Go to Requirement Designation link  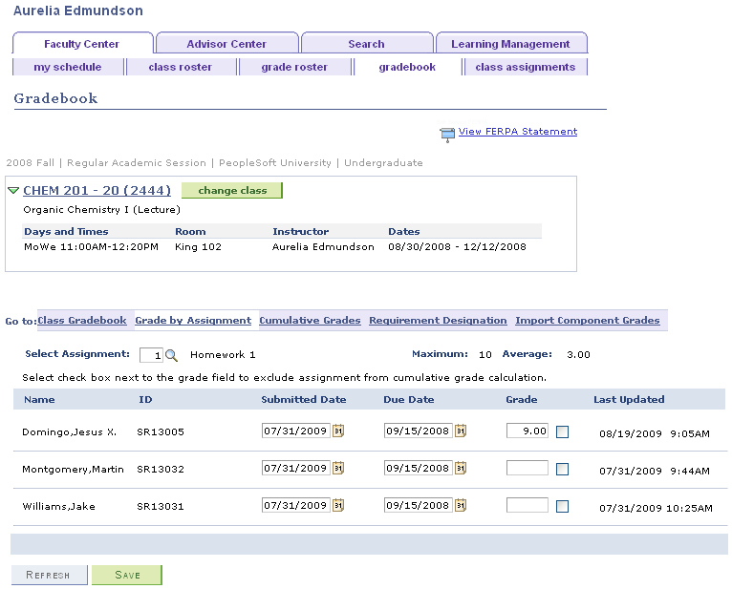tap(438, 321)
